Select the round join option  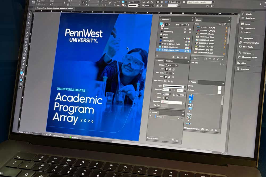(169, 77)
